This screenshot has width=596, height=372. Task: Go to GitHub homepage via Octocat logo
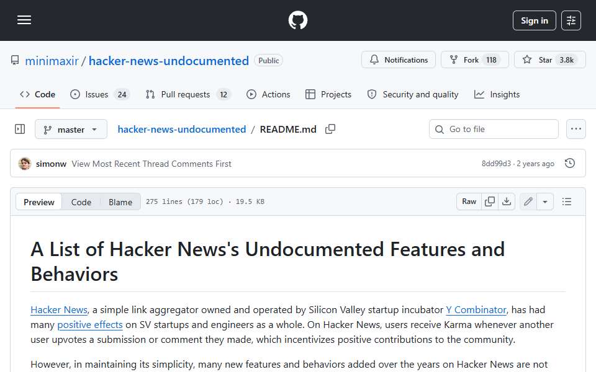(x=298, y=20)
